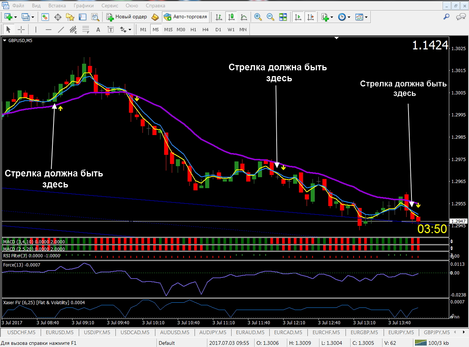Toggle chart shift
The width and height of the screenshot is (469, 347).
coord(311,17)
